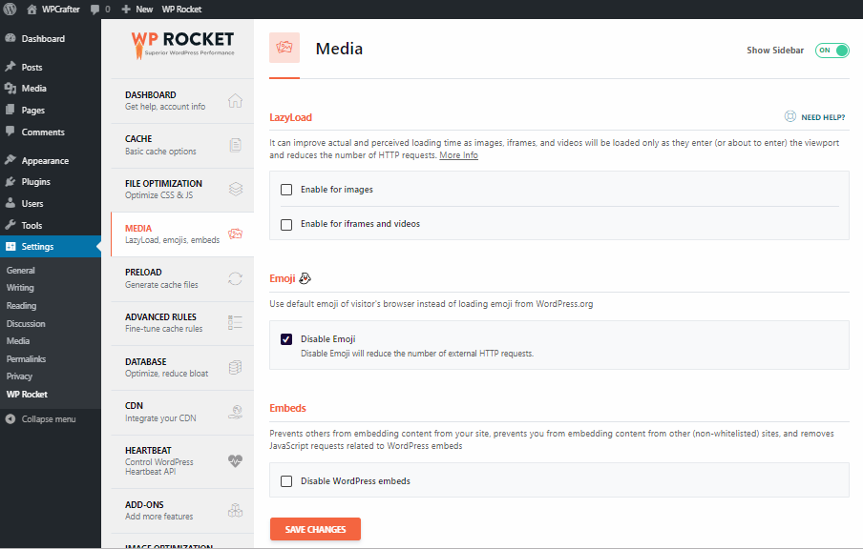Open Reading settings submenu

[x=21, y=306]
